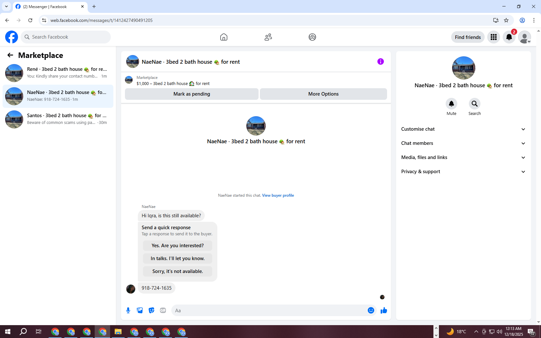Viewport: 541px width, 338px height.
Task: Click the 918-724-1635 message bubble
Action: click(x=157, y=288)
